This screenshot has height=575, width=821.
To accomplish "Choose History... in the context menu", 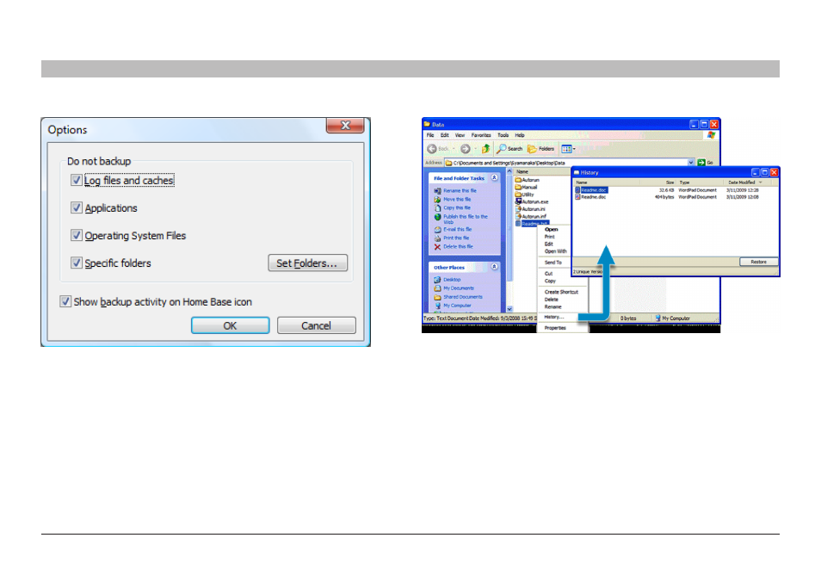I will point(554,318).
